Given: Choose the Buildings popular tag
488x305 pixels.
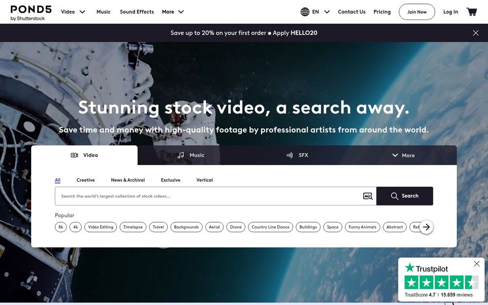Looking at the screenshot, I should point(308,227).
